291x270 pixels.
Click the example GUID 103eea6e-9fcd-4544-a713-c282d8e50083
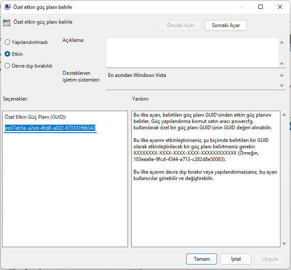point(179,159)
